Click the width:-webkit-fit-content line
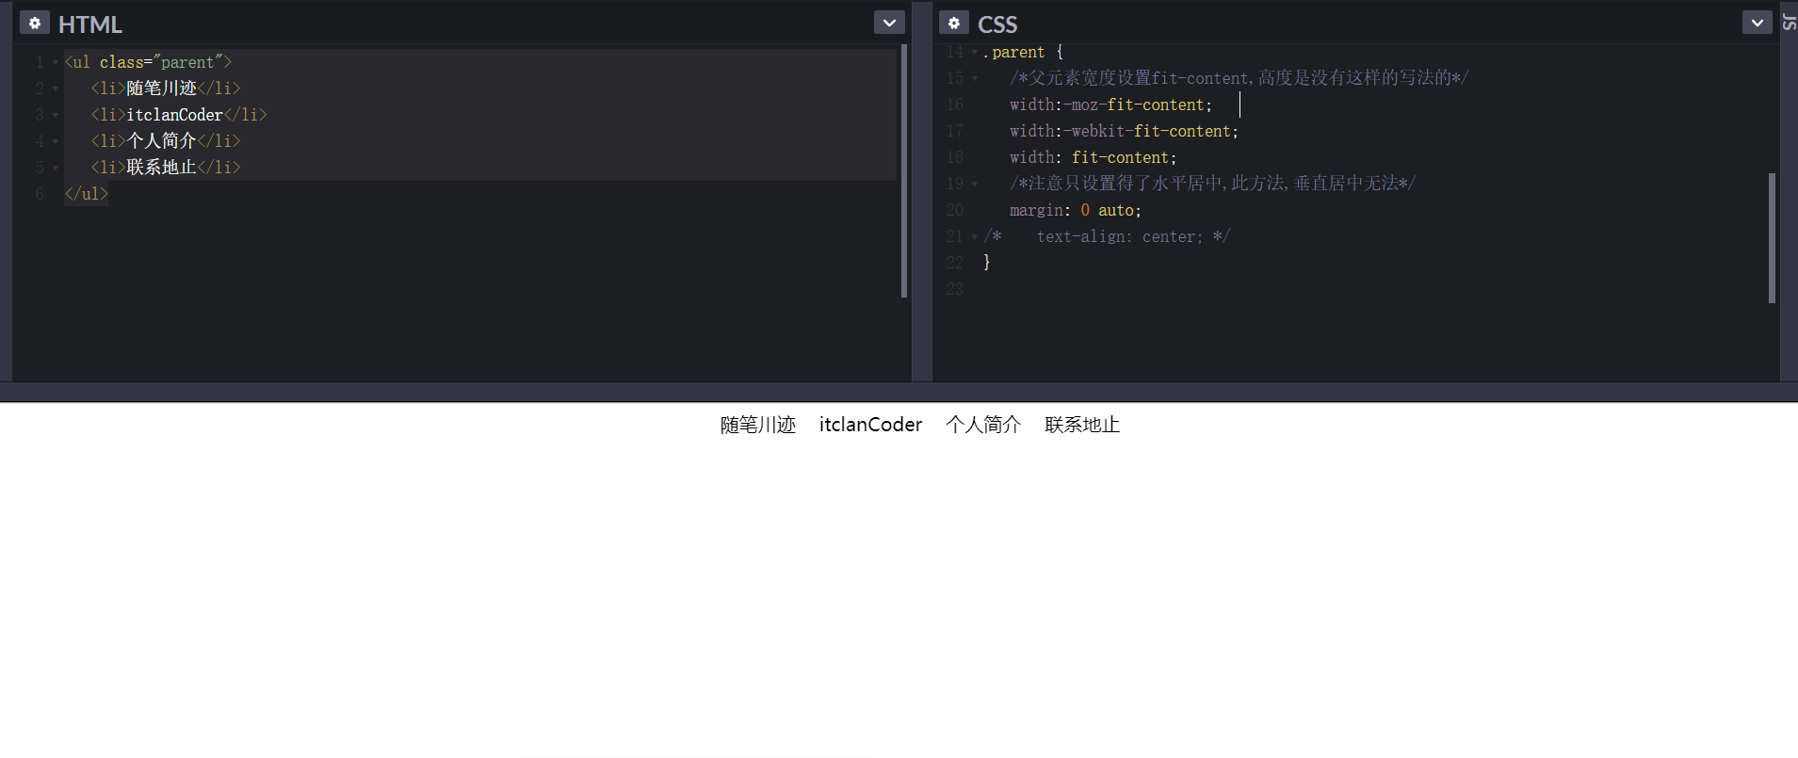The image size is (1798, 758). (x=1125, y=132)
